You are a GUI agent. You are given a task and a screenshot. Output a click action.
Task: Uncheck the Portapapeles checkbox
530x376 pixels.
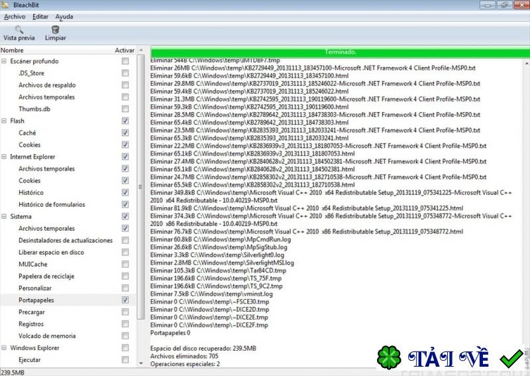point(125,300)
